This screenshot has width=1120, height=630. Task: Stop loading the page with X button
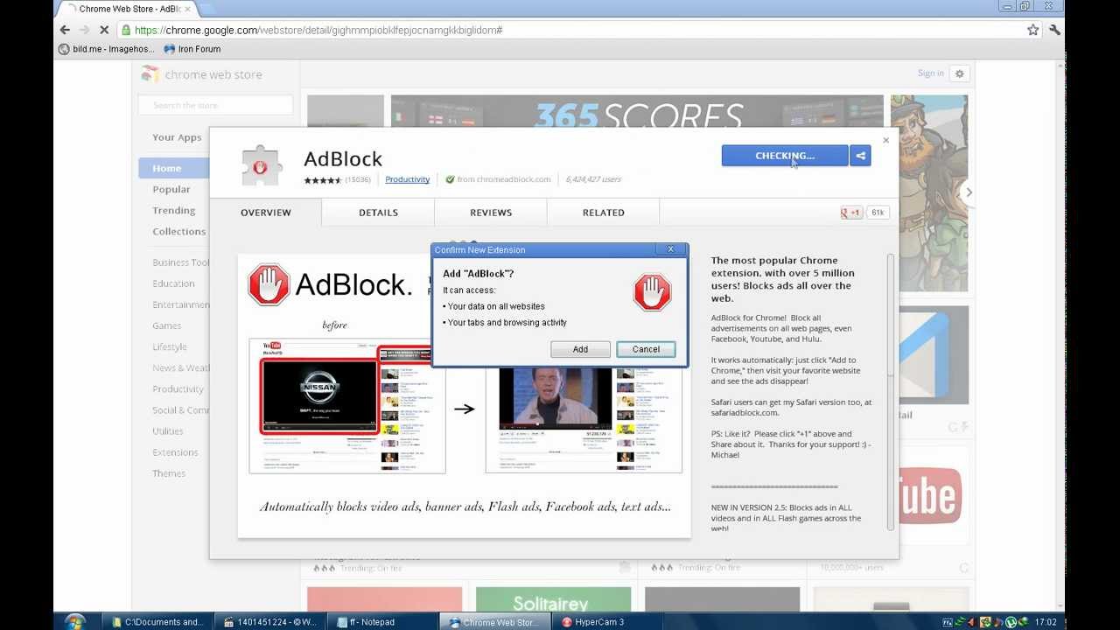105,30
